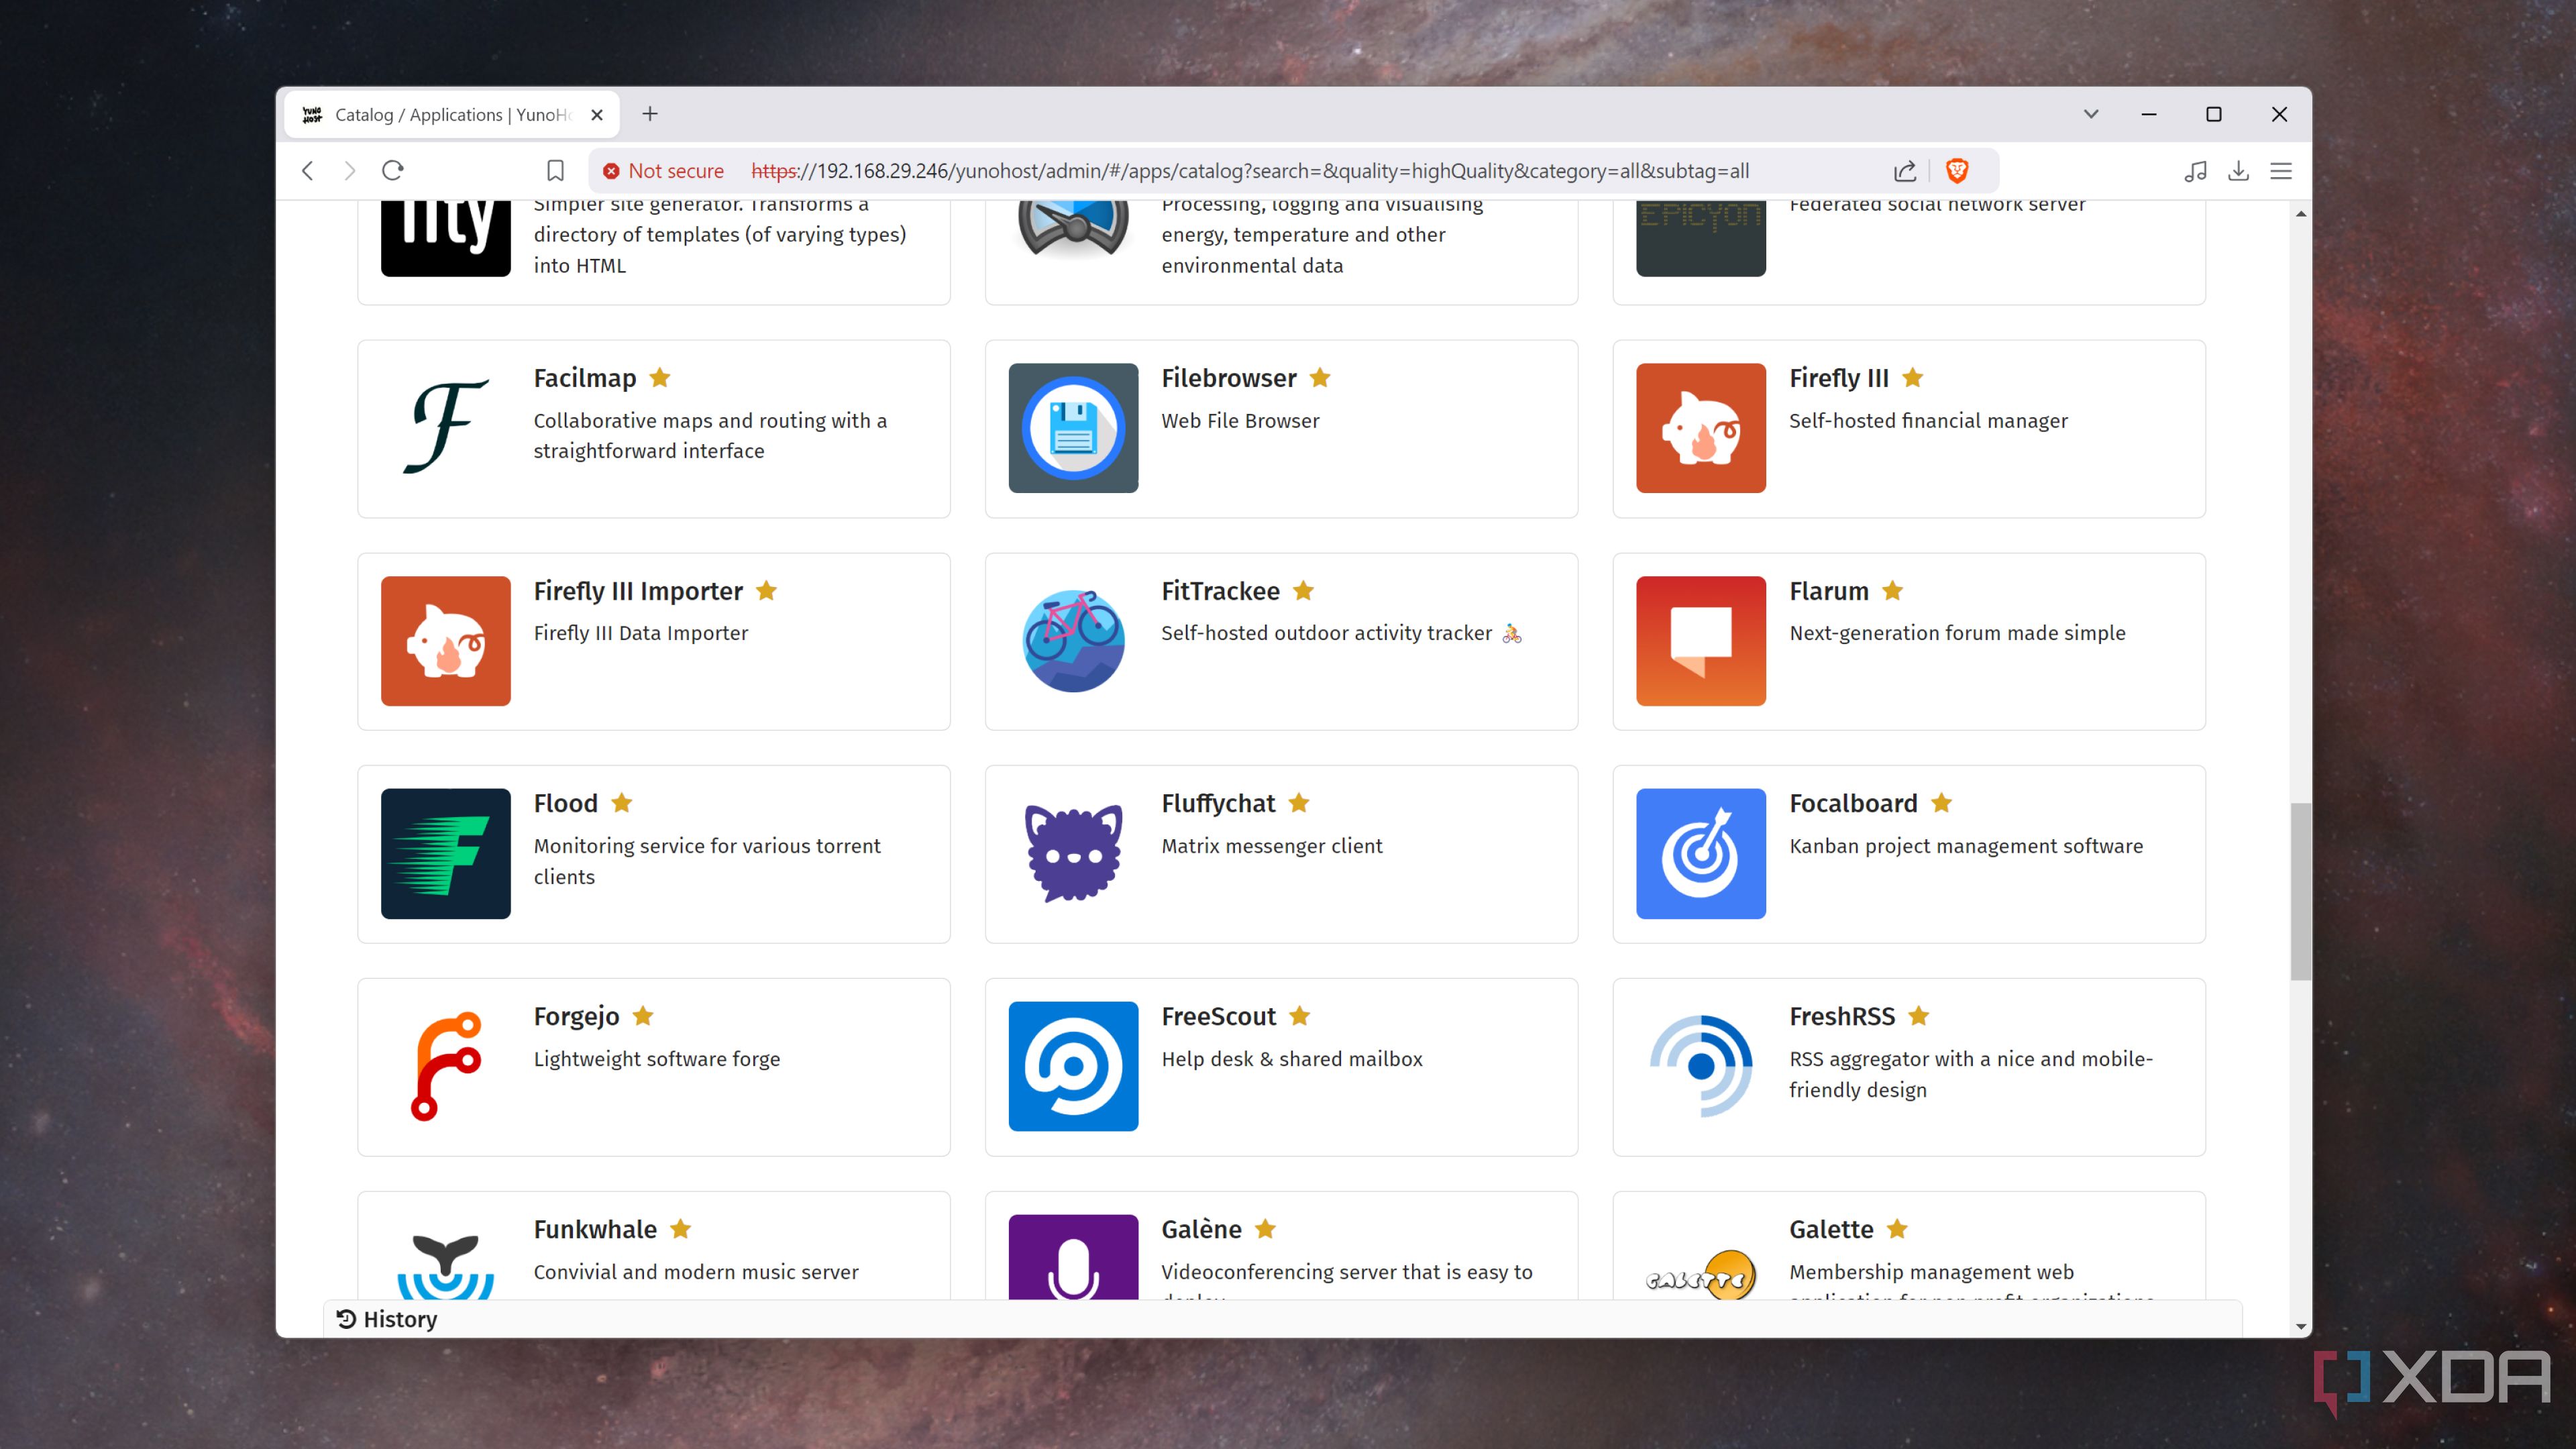Open the FreshRSS app icon

click(1700, 1066)
